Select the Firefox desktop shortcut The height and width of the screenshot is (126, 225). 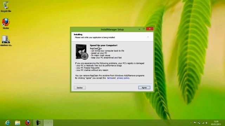point(6,23)
